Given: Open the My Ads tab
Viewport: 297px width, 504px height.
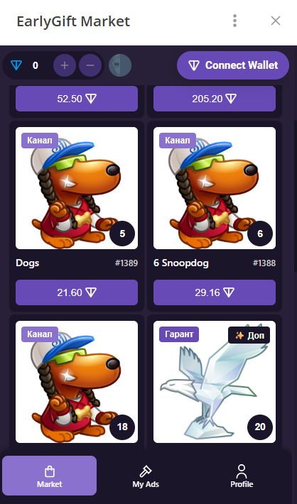Looking at the screenshot, I should click(146, 476).
